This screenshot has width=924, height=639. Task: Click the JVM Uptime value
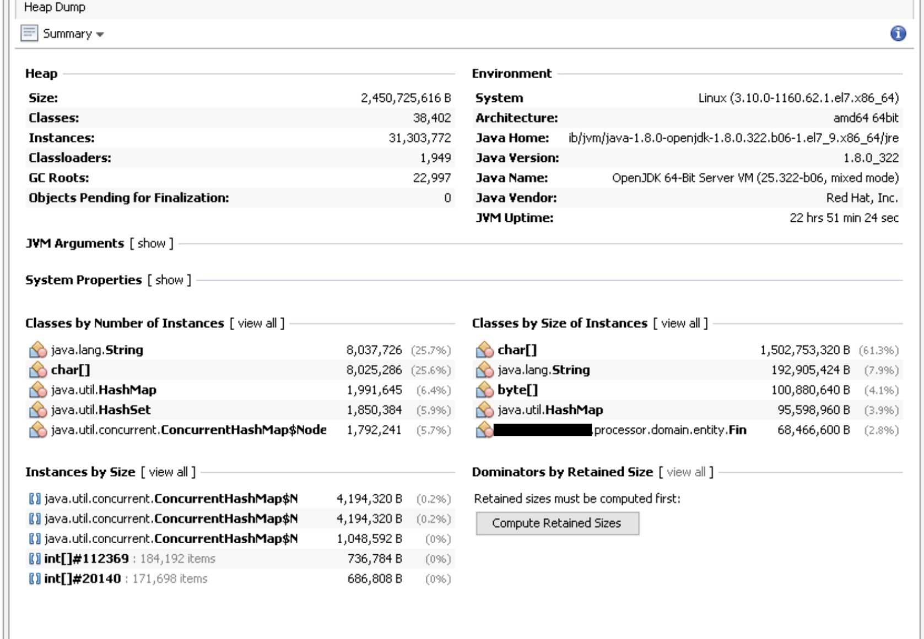point(844,218)
